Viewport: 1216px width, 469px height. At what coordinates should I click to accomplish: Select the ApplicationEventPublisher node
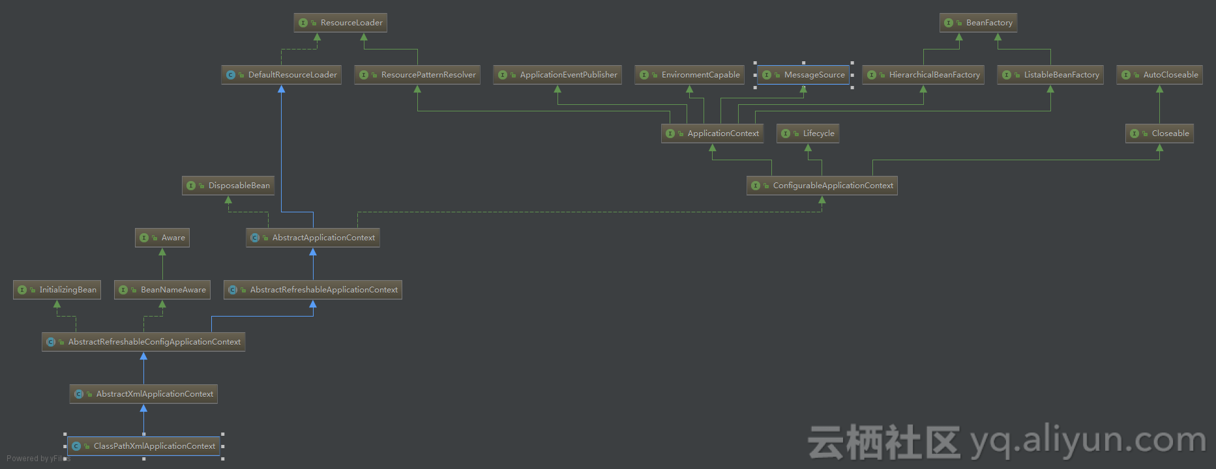click(x=557, y=75)
